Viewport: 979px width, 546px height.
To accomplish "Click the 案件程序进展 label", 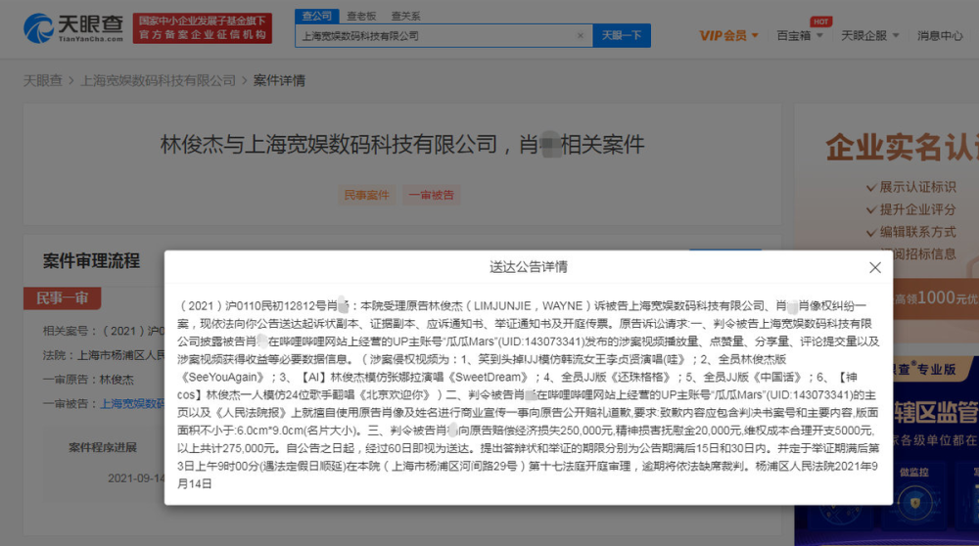I will click(x=103, y=447).
